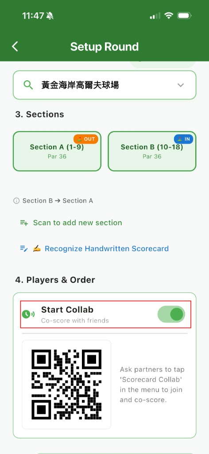Tap Scan to add new section

[77, 223]
